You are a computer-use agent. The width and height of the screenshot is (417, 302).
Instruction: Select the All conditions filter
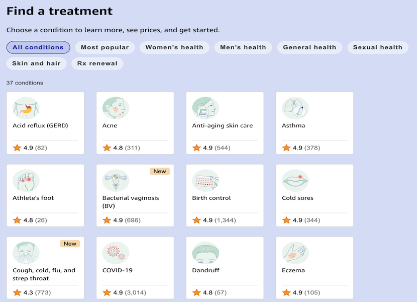click(38, 47)
